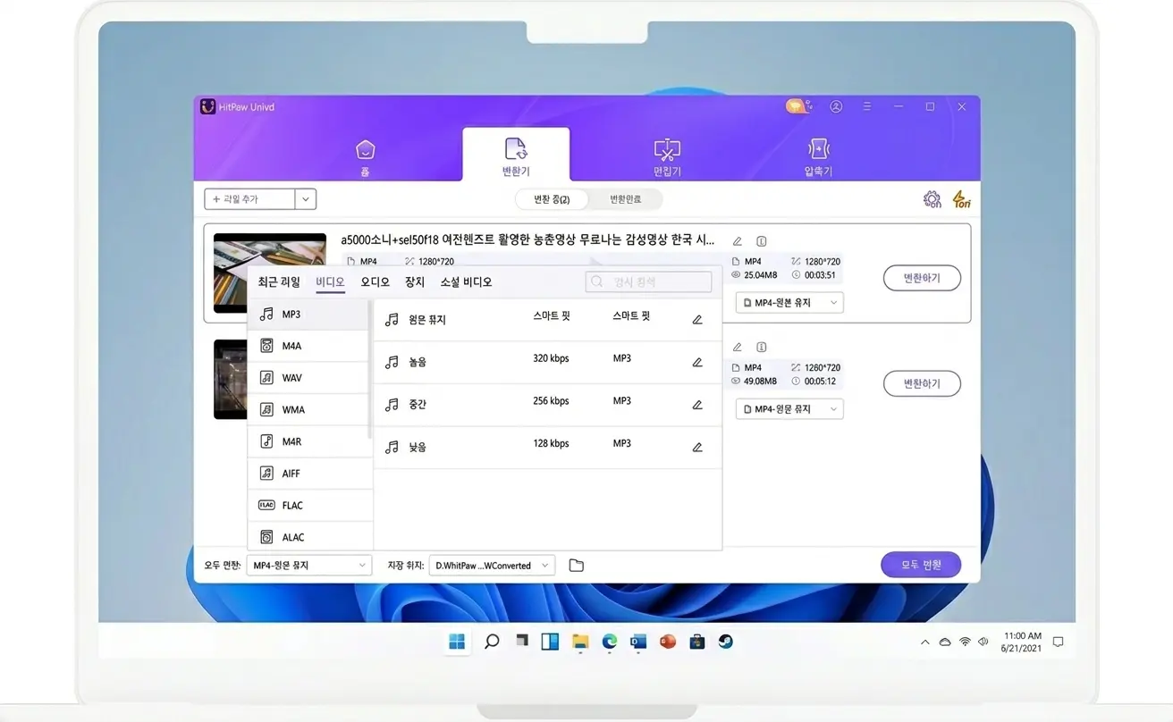Expand the 저장 위치 path dropdown
This screenshot has height=722, width=1173.
point(492,566)
